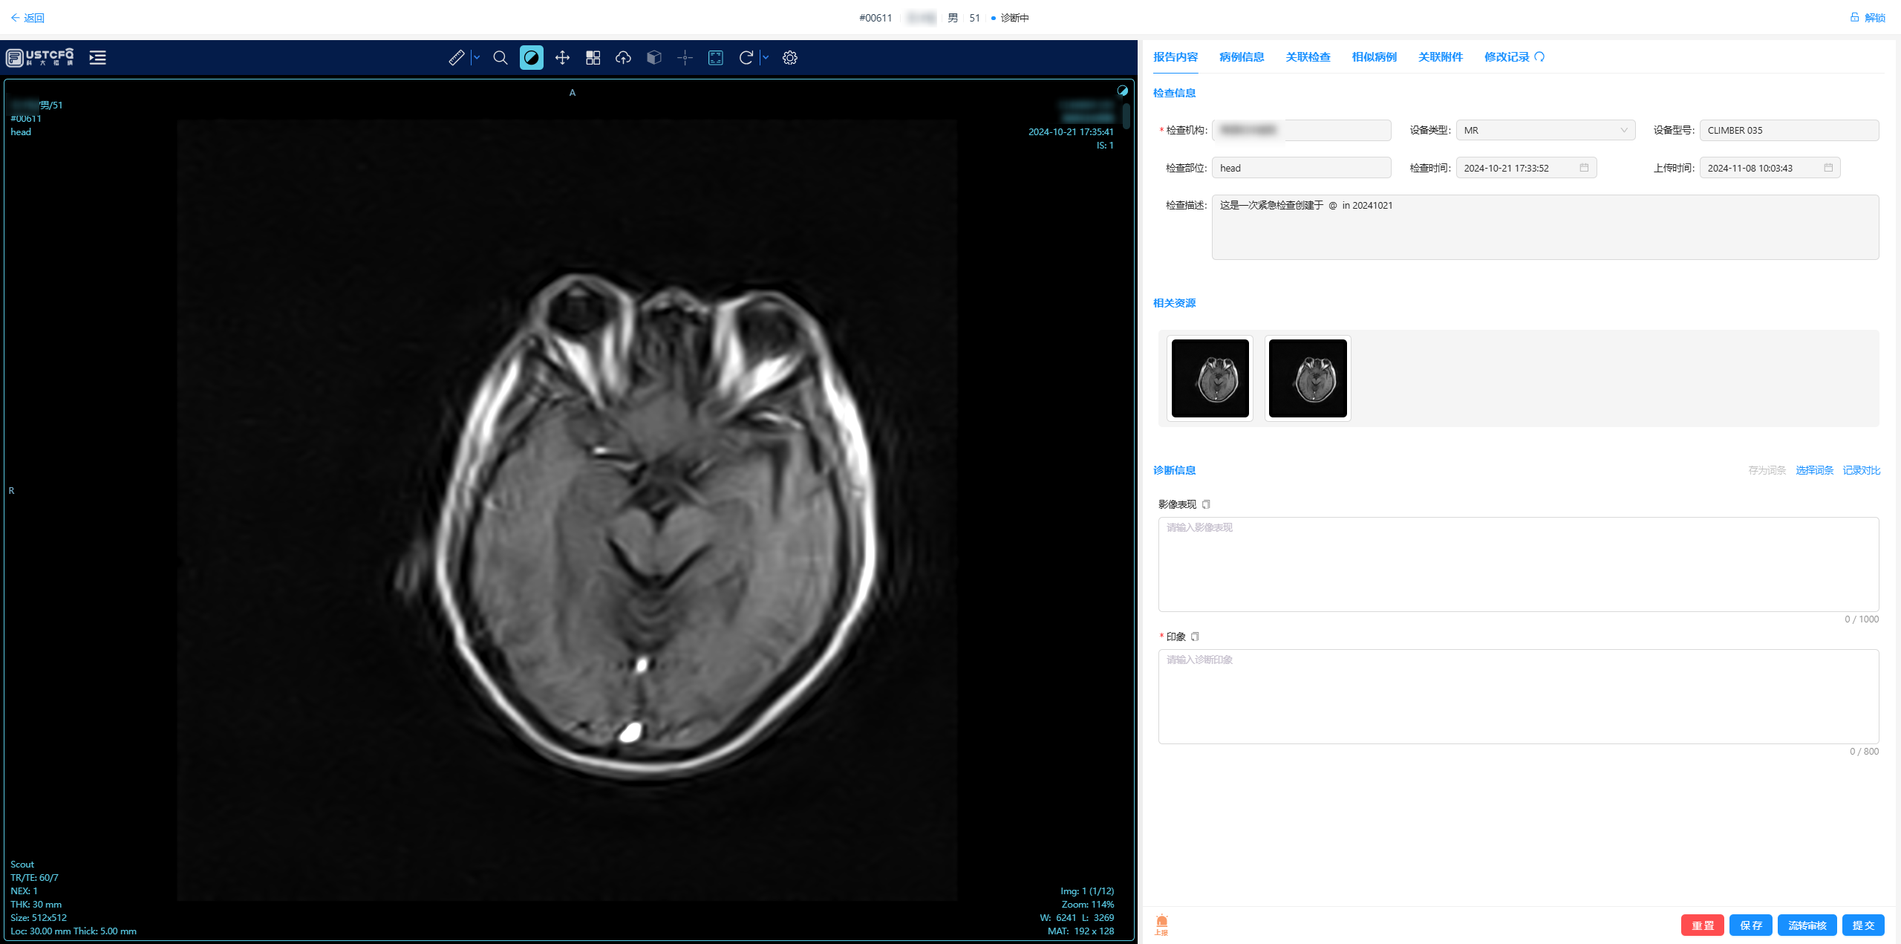
Task: Activate the magnifier zoom tool
Action: (x=500, y=57)
